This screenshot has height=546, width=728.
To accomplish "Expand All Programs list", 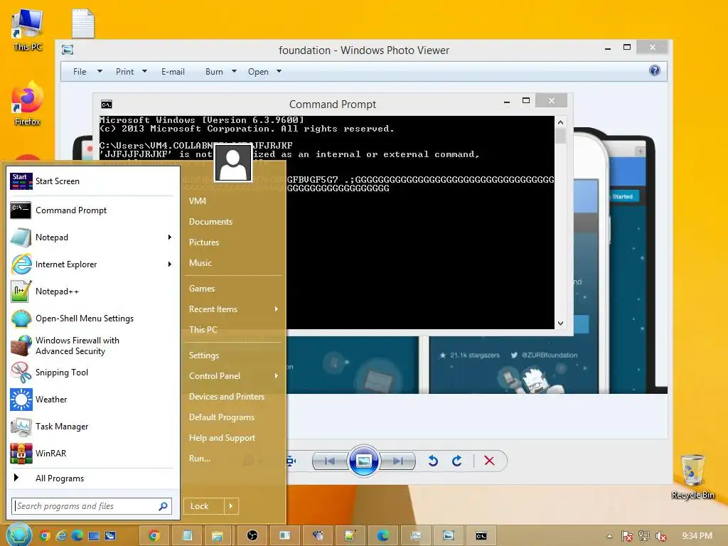I will pyautogui.click(x=92, y=478).
